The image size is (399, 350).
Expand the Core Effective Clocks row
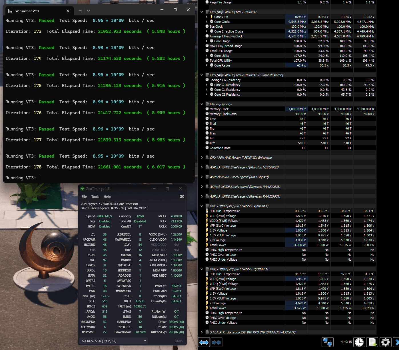pyautogui.click(x=206, y=31)
